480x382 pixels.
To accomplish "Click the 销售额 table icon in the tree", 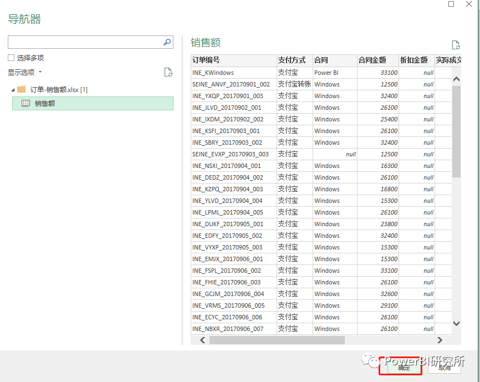I will pos(25,104).
